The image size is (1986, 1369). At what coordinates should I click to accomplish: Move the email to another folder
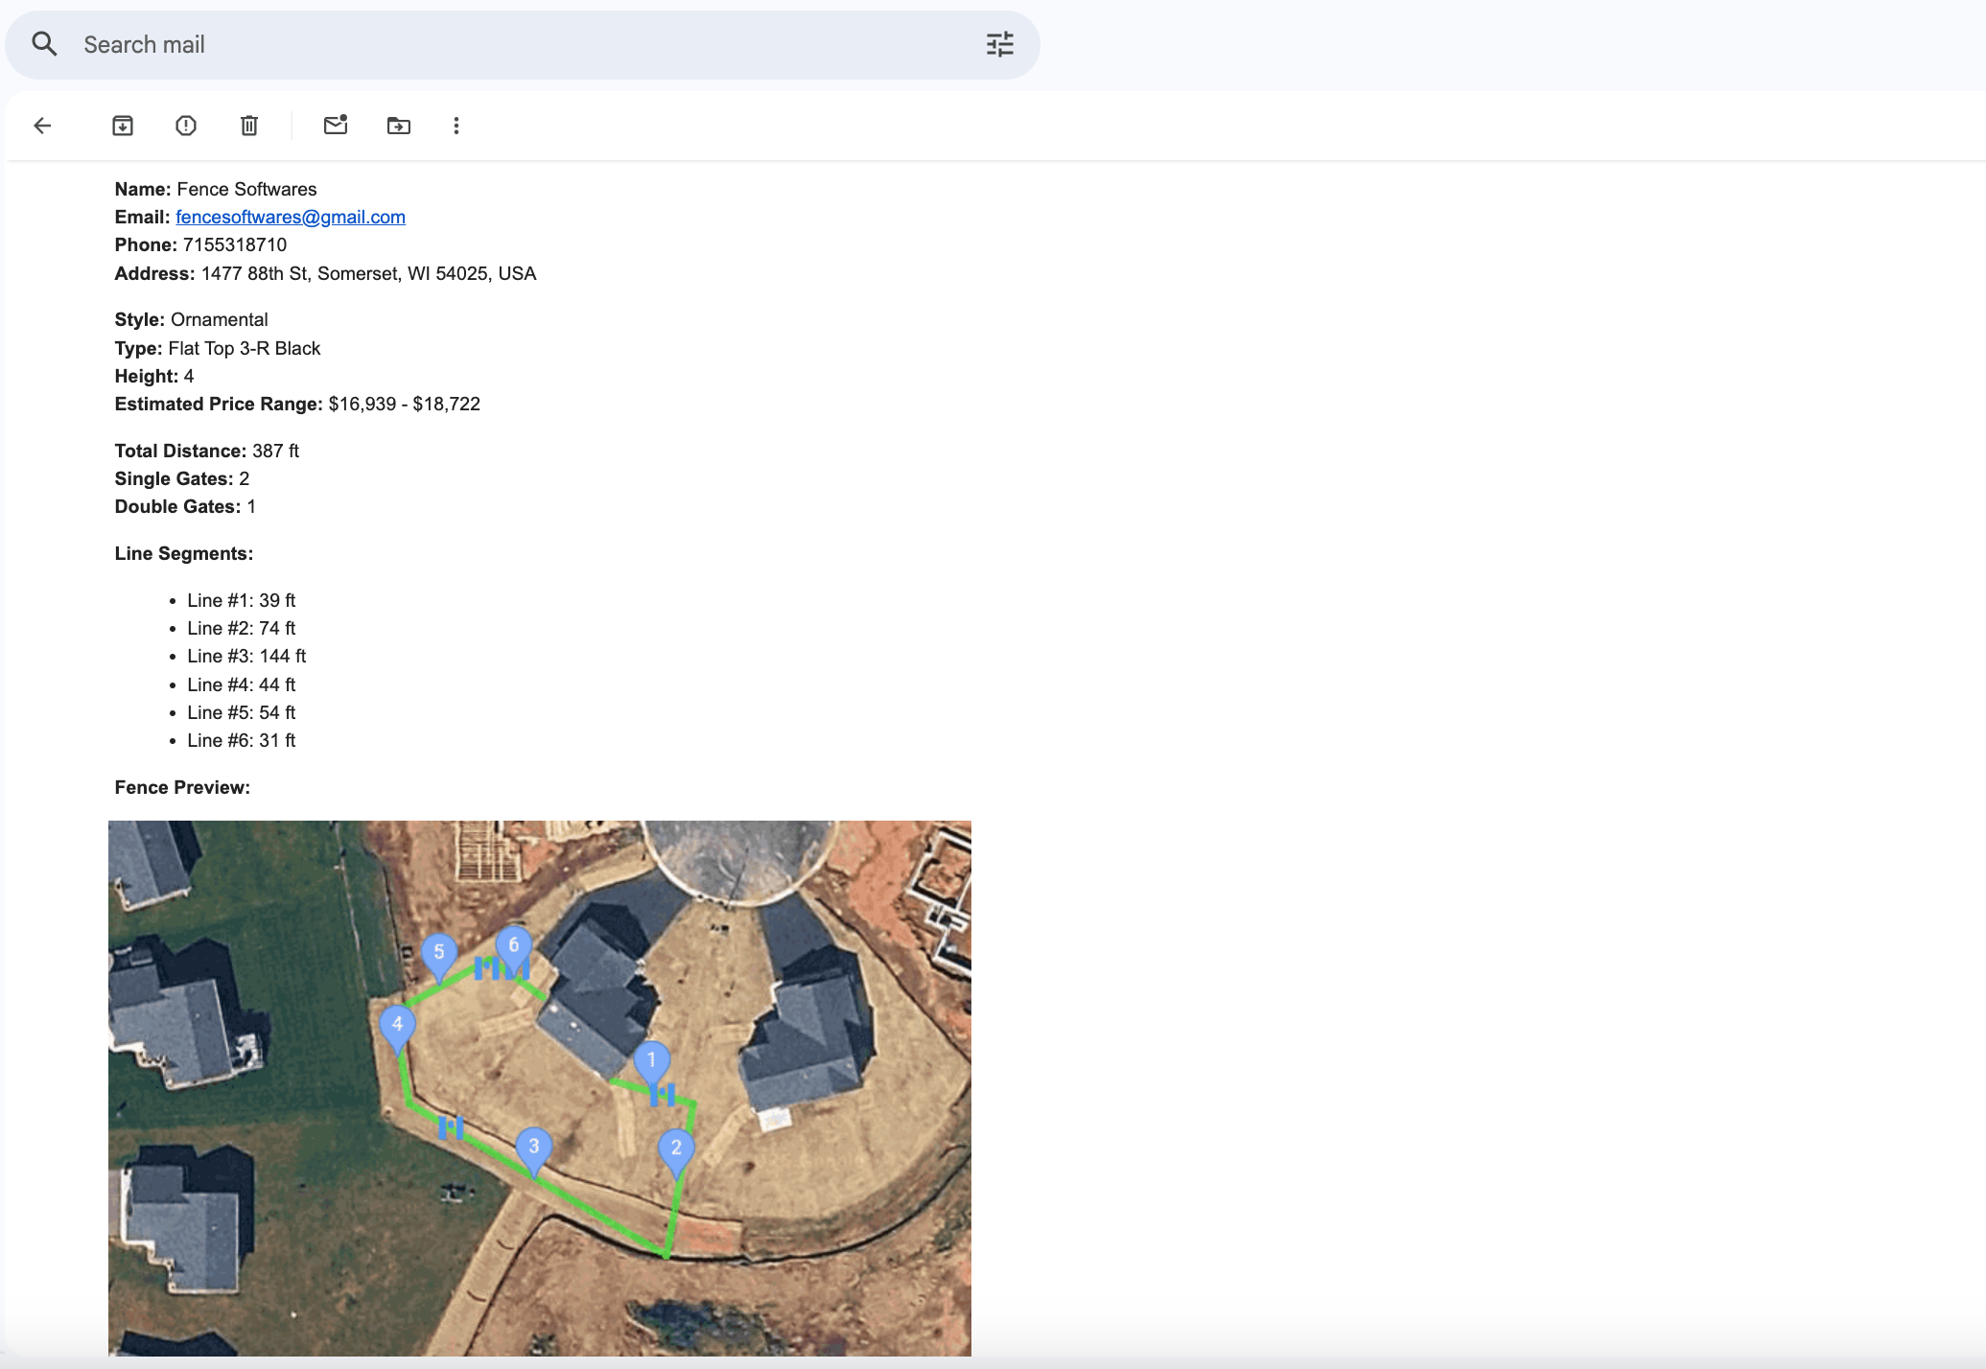pyautogui.click(x=398, y=126)
